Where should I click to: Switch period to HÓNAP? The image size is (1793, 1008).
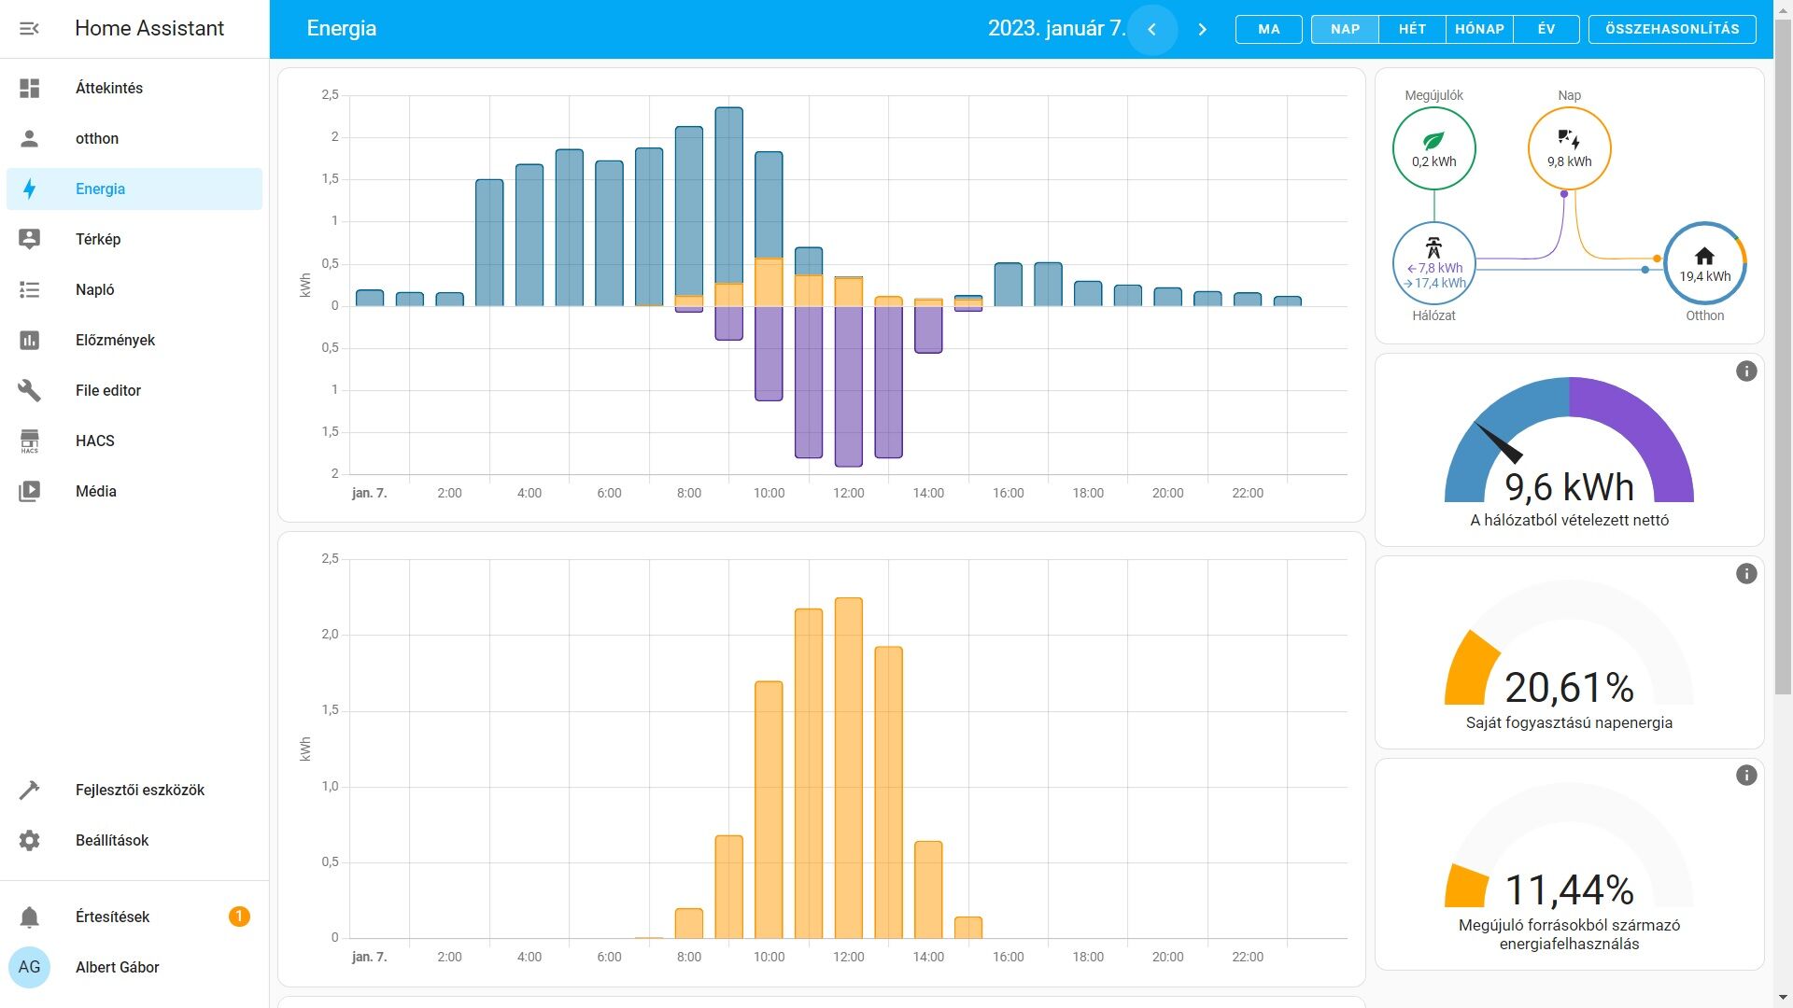[x=1479, y=29]
